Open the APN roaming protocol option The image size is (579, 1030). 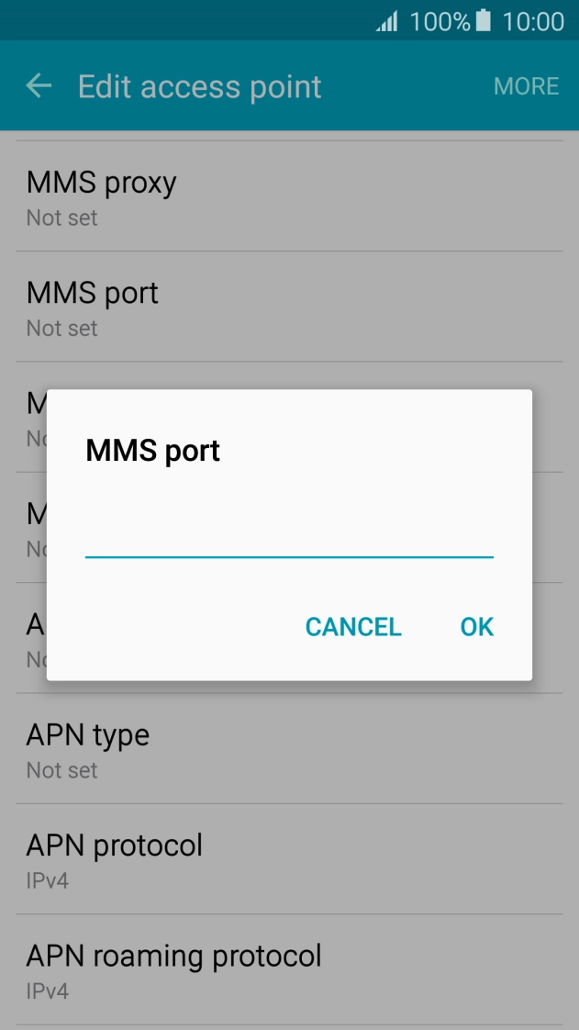click(290, 968)
